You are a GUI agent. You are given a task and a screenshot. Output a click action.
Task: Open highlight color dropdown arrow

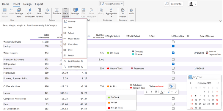click(x=172, y=92)
